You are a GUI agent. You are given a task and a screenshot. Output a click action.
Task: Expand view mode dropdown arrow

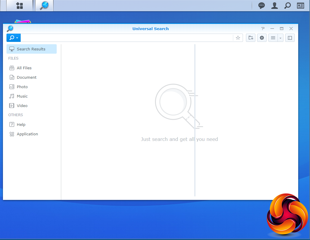click(x=280, y=38)
